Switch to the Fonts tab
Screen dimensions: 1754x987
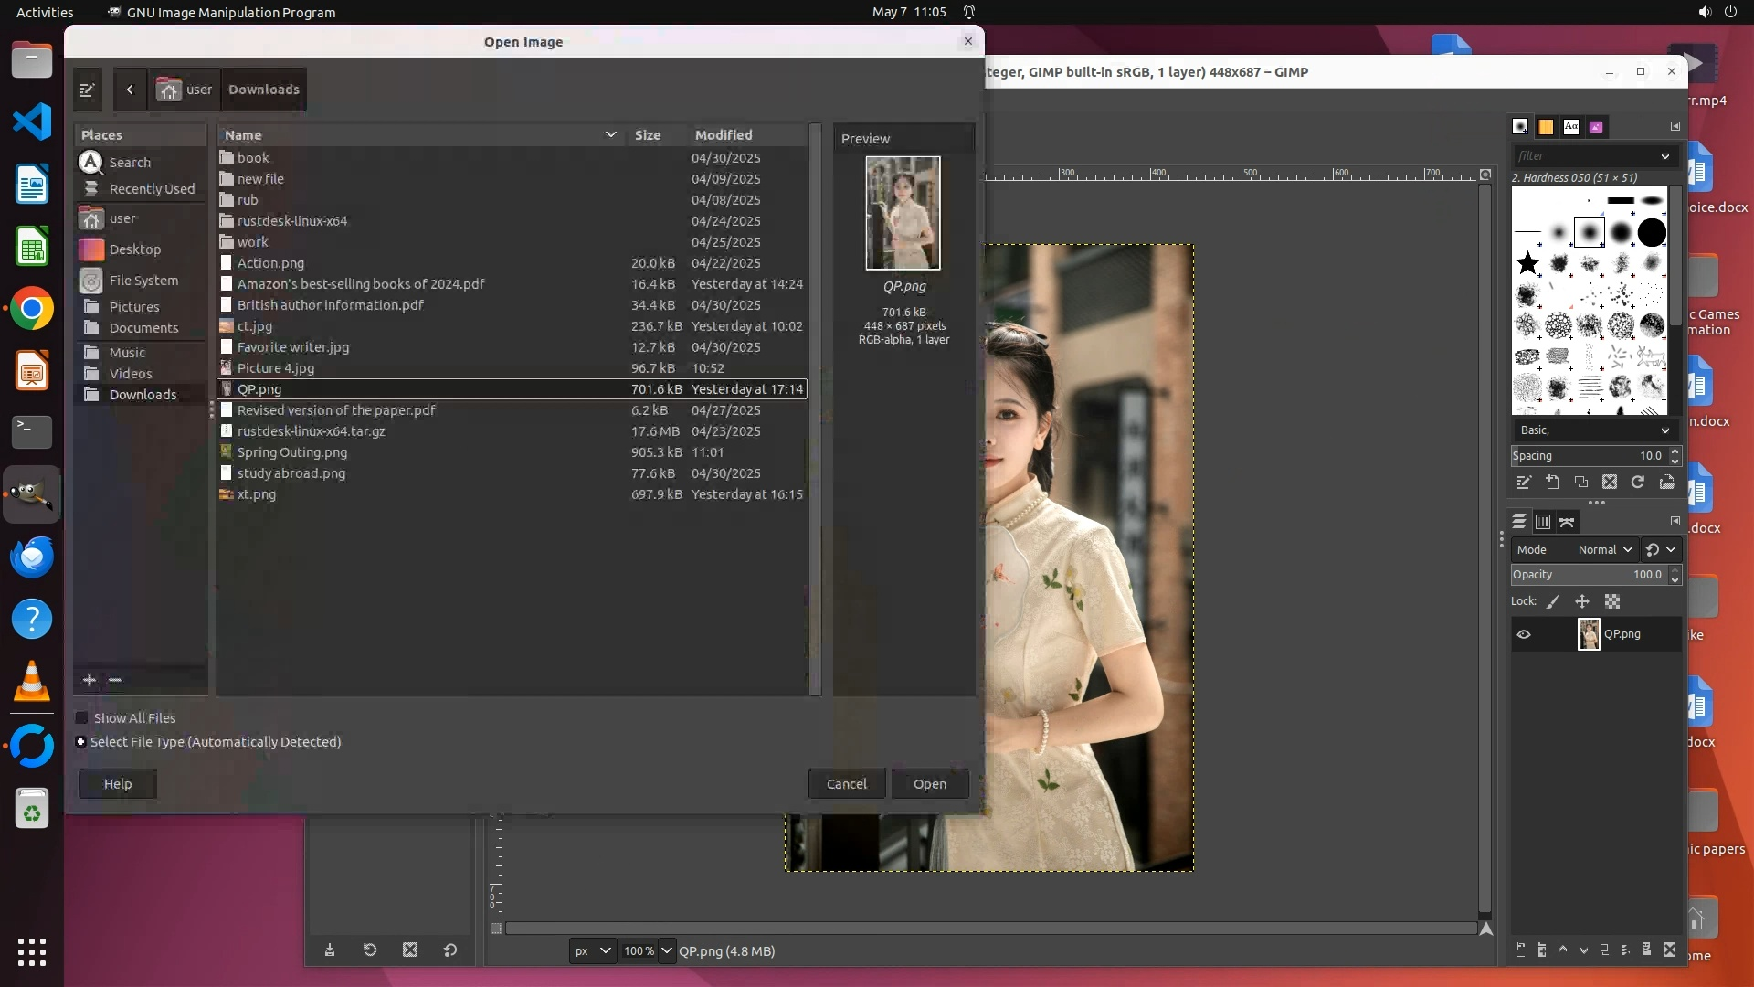(x=1571, y=127)
